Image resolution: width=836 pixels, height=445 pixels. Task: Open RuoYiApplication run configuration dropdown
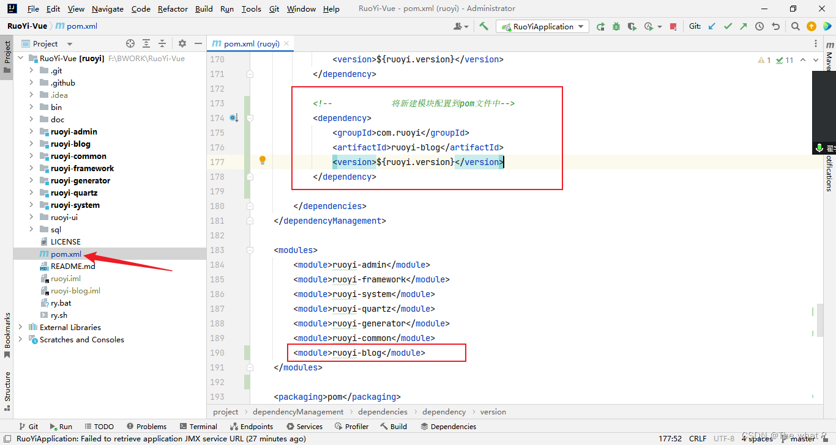point(542,26)
